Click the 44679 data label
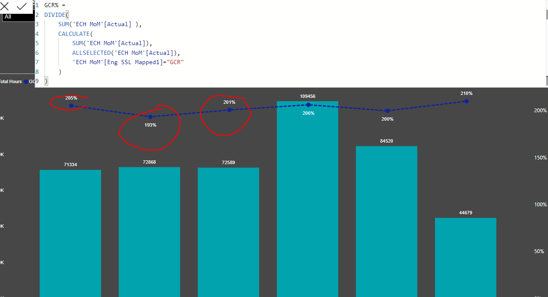The image size is (548, 297). pyautogui.click(x=466, y=213)
